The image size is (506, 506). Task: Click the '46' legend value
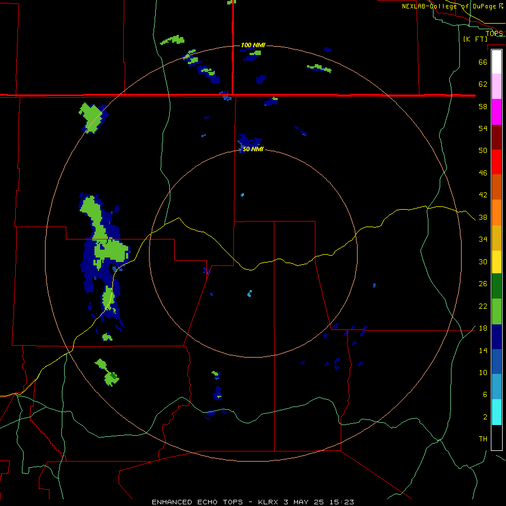[483, 173]
